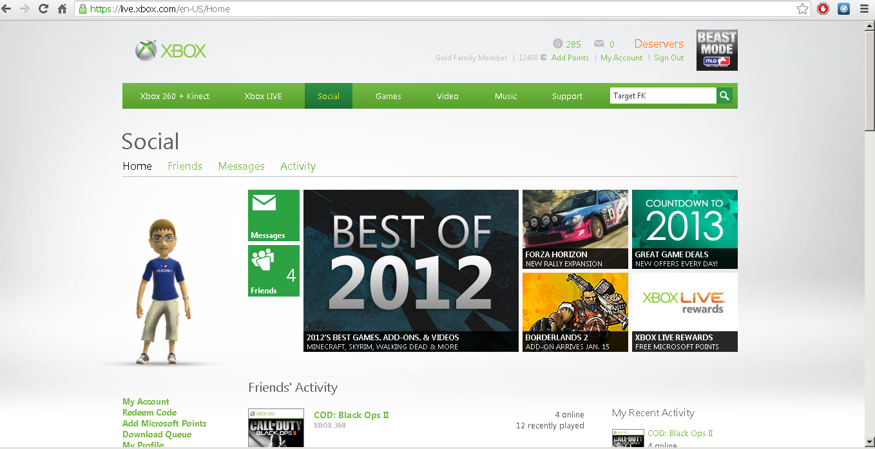
Task: Click Black Ops II cover in Friends' Activity
Action: point(276,428)
